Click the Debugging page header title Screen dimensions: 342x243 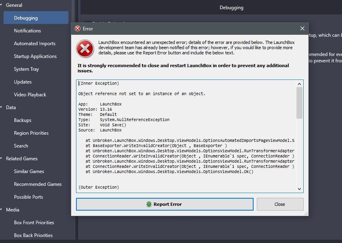tap(232, 8)
